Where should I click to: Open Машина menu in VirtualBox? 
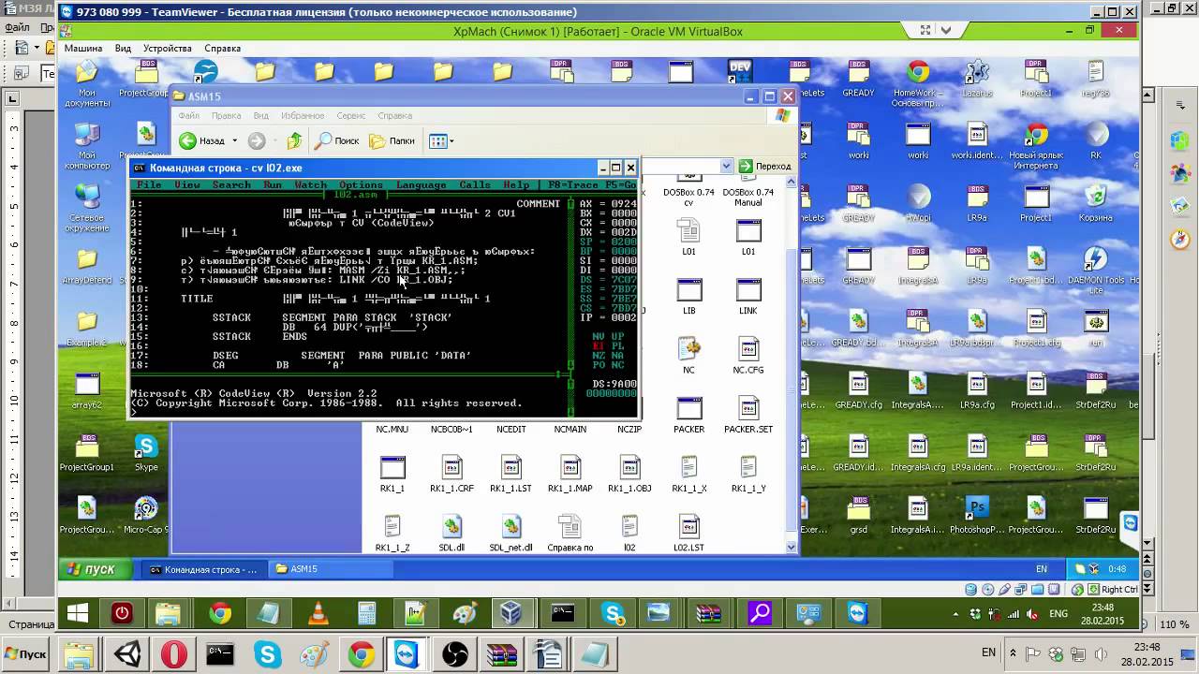(x=83, y=49)
